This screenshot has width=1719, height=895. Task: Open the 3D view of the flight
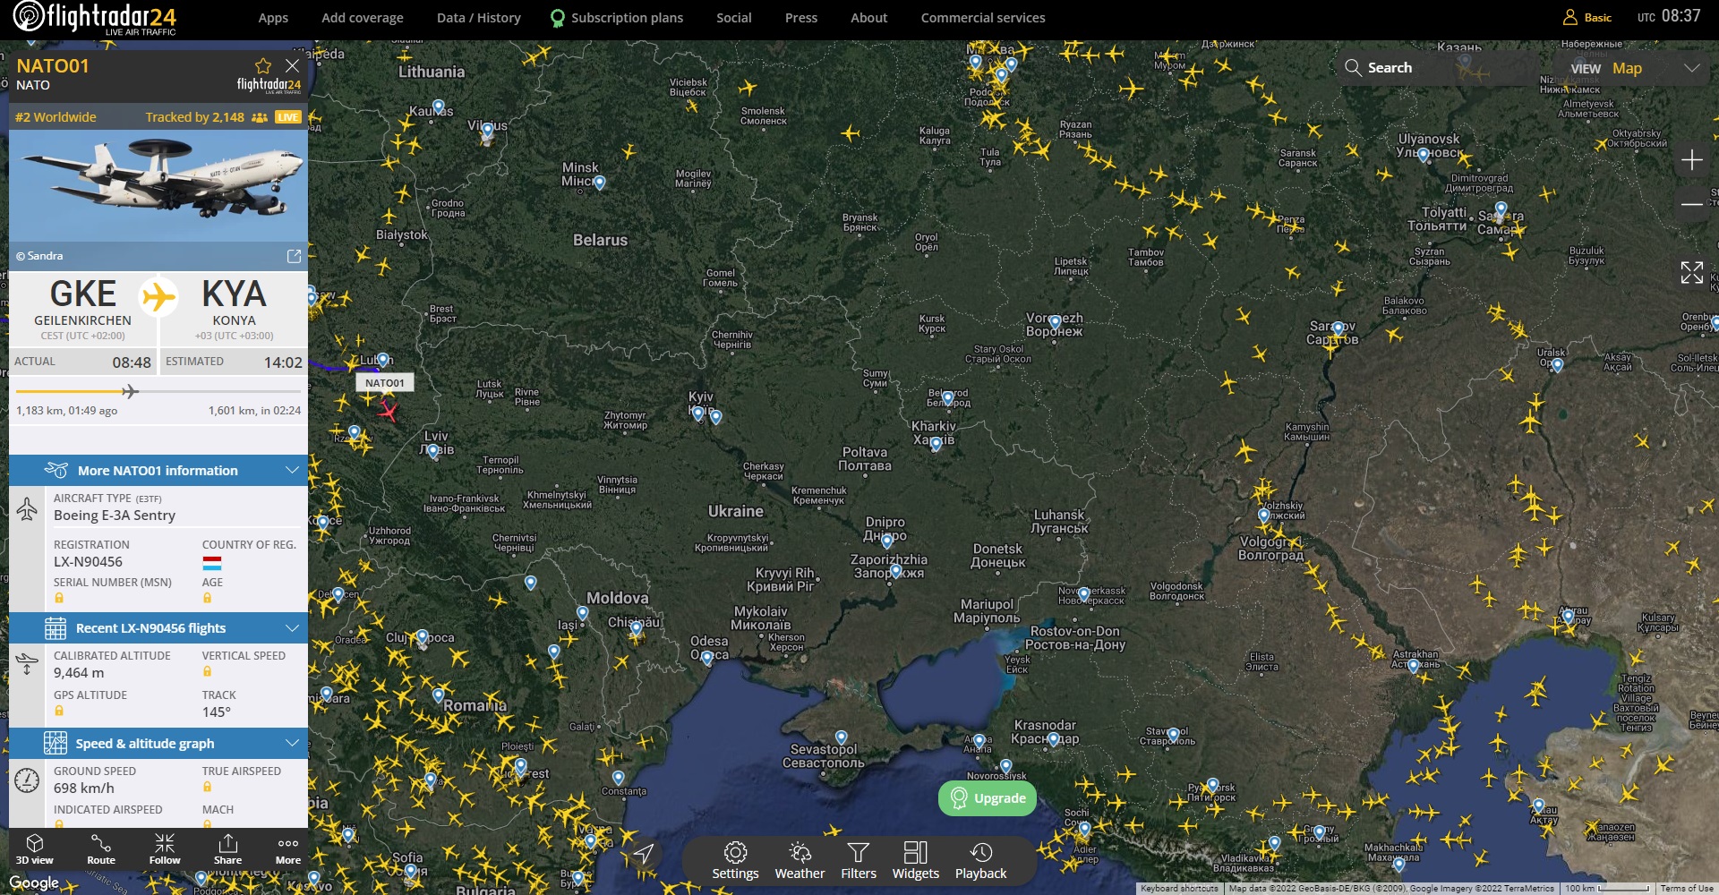[x=34, y=849]
